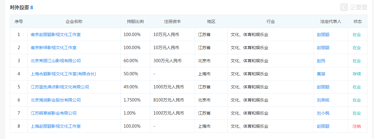The width and height of the screenshot is (374, 139).
Task: Click the 行业 column header
Action: 271,21
